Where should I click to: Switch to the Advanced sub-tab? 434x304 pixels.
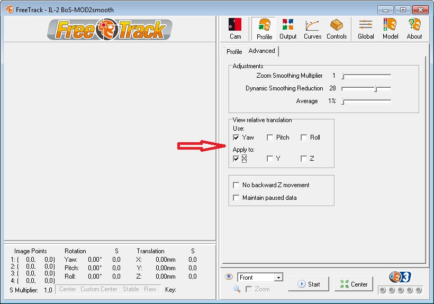pyautogui.click(x=261, y=51)
